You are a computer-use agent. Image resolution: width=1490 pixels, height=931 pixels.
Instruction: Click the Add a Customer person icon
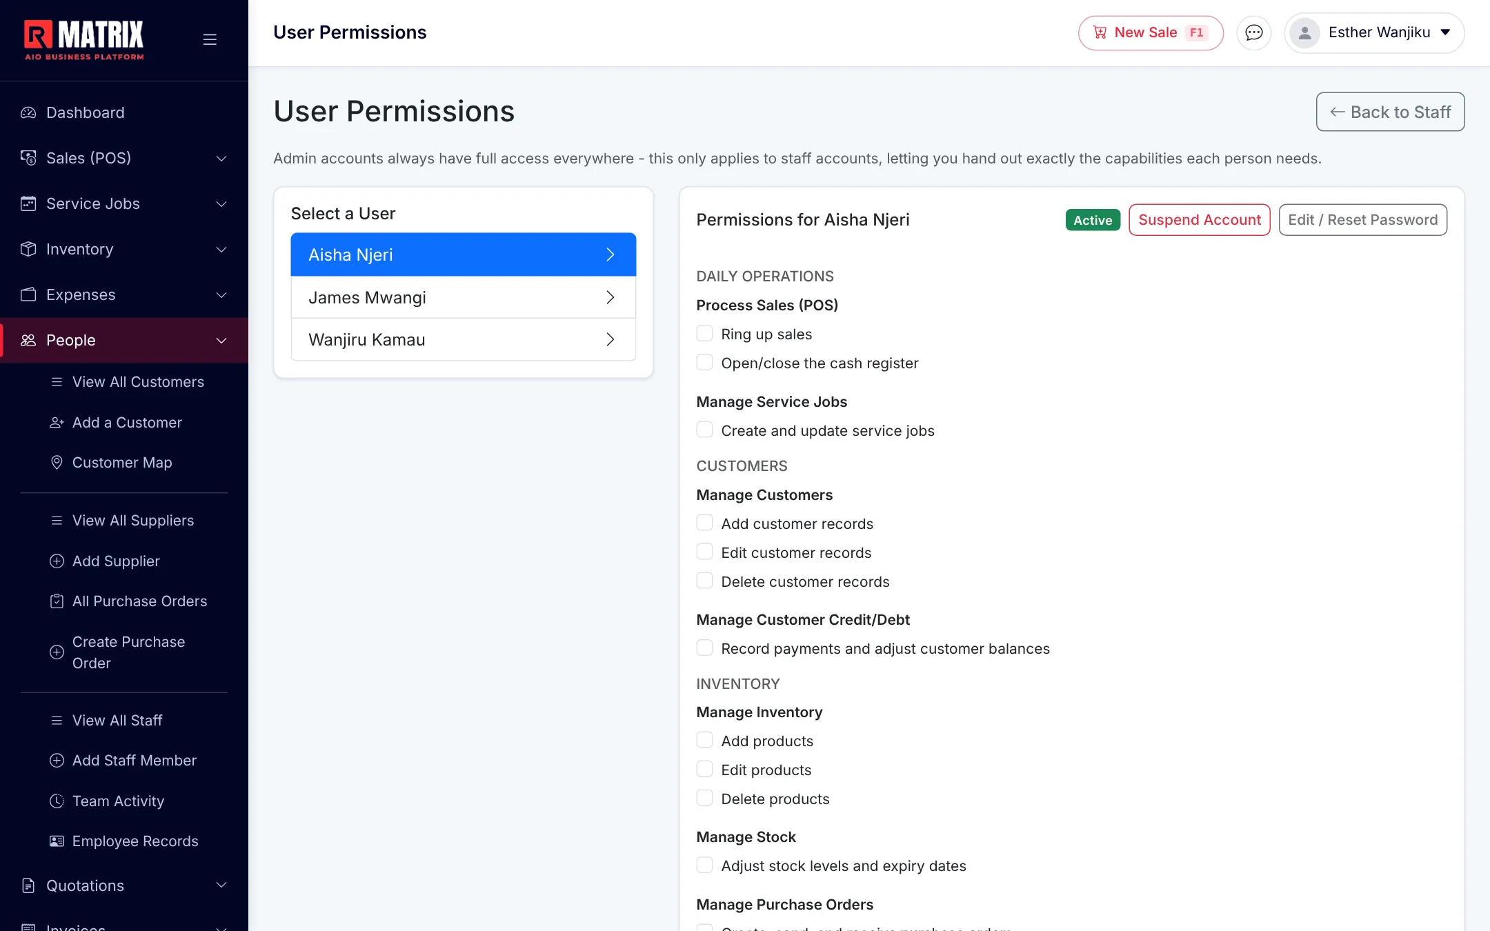pos(57,422)
